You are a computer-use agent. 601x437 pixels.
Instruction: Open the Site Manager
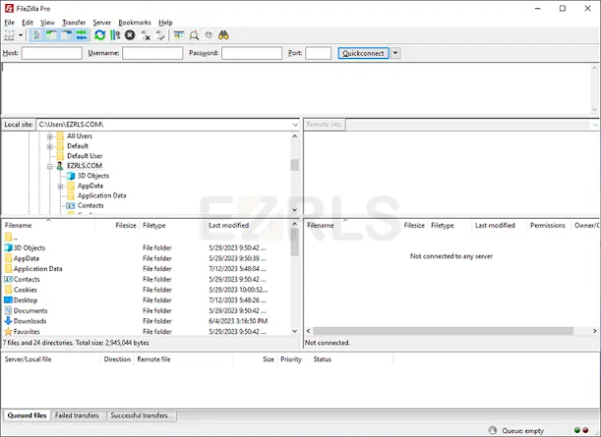9,35
